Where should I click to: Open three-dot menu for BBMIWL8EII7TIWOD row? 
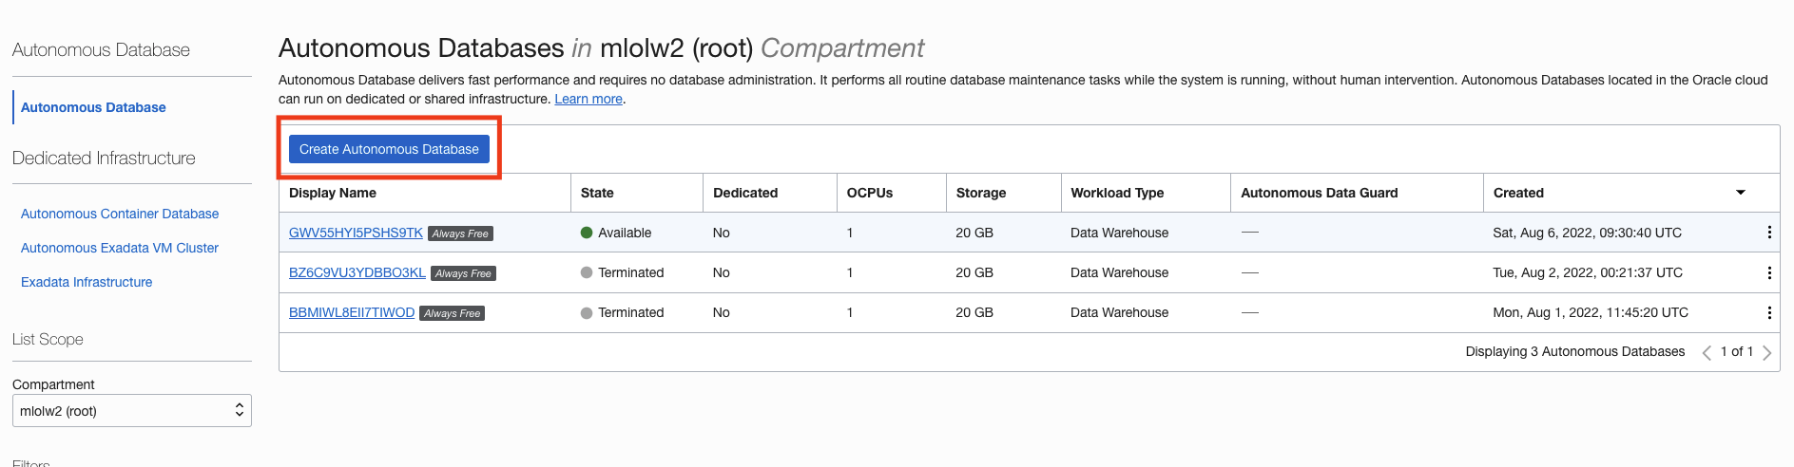click(1768, 312)
